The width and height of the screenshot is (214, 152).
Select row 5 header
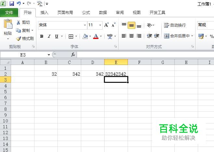pyautogui.click(x=5, y=91)
